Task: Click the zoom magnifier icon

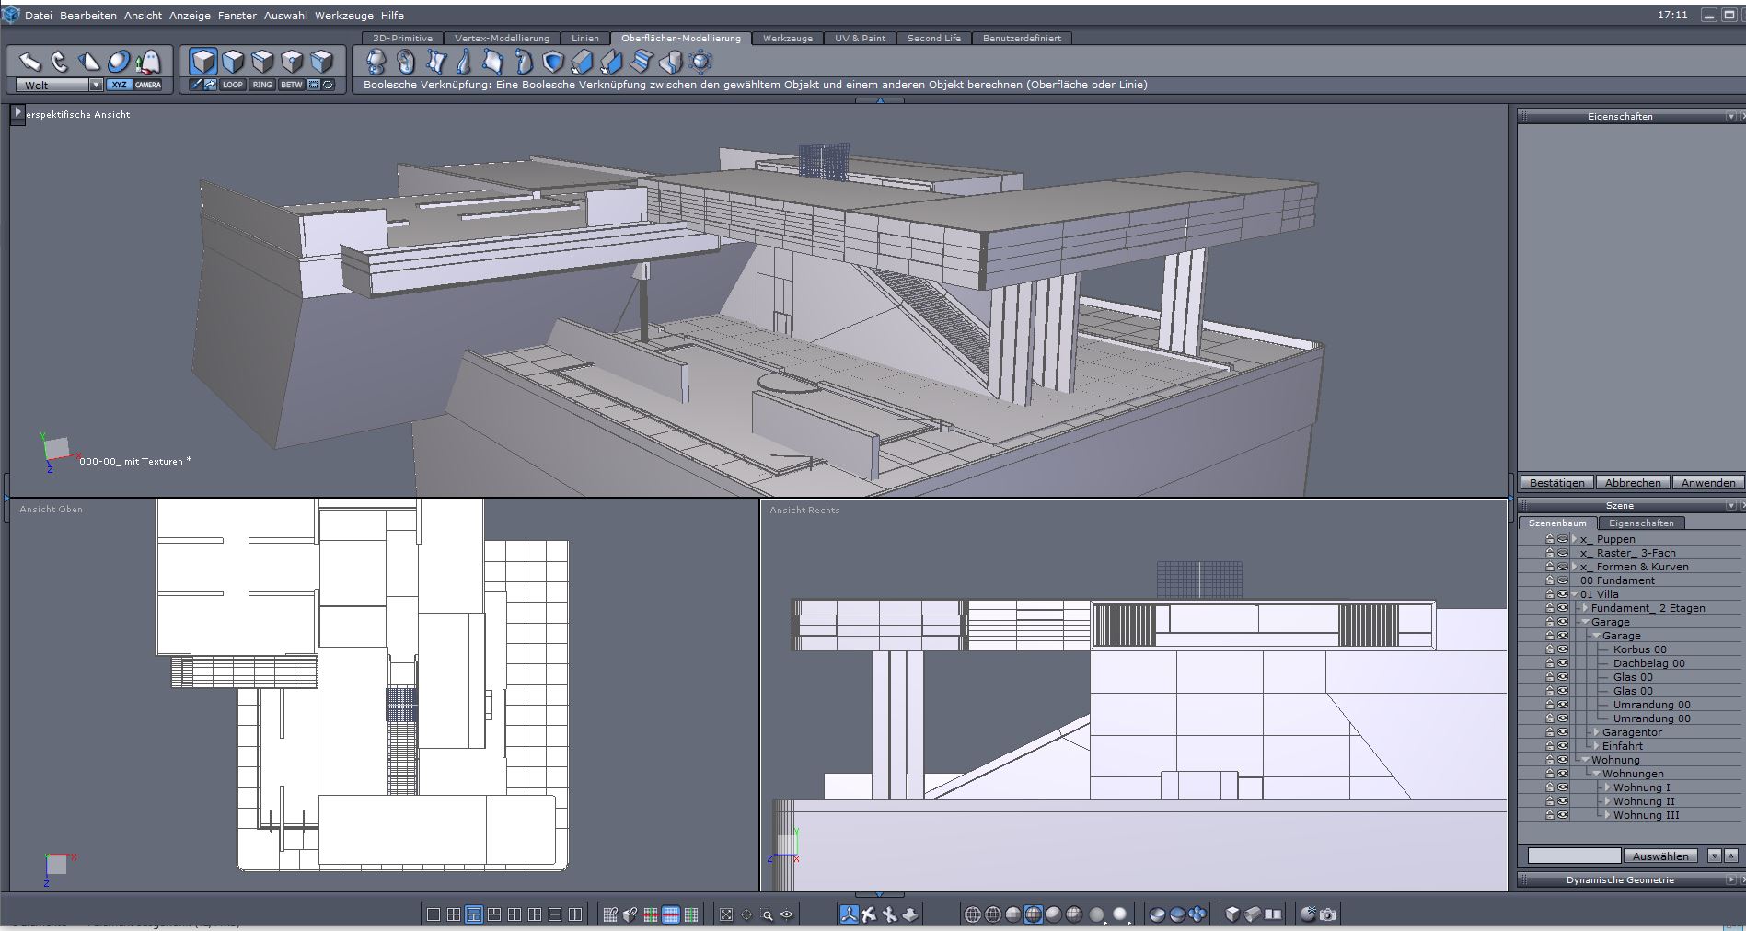Action: pyautogui.click(x=767, y=914)
